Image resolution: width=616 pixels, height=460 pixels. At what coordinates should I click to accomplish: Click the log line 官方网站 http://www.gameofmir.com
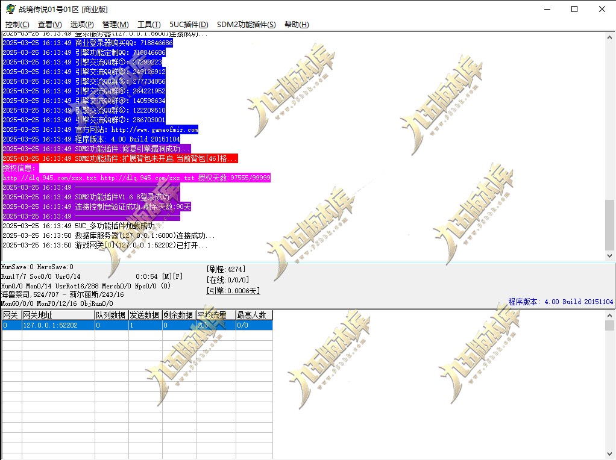tap(101, 129)
